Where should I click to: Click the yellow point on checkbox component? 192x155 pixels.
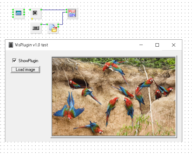(x=32, y=19)
